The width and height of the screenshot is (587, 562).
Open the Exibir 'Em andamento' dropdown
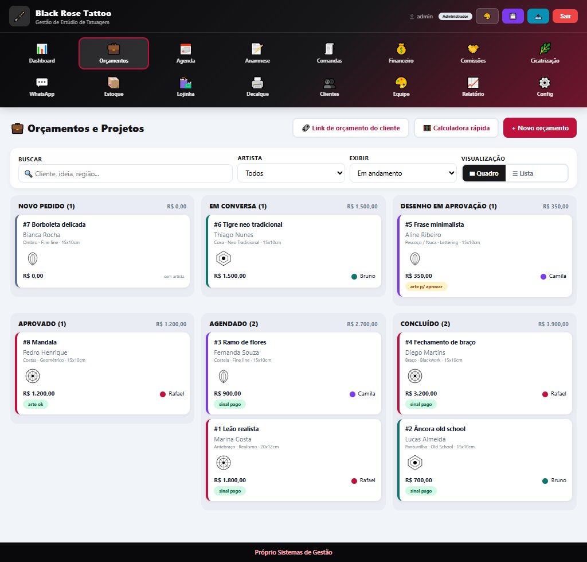click(403, 173)
